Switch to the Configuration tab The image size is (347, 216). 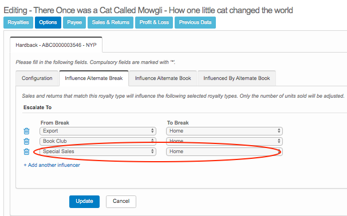point(37,78)
